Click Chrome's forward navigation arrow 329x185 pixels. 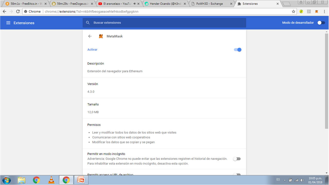(x=11, y=11)
